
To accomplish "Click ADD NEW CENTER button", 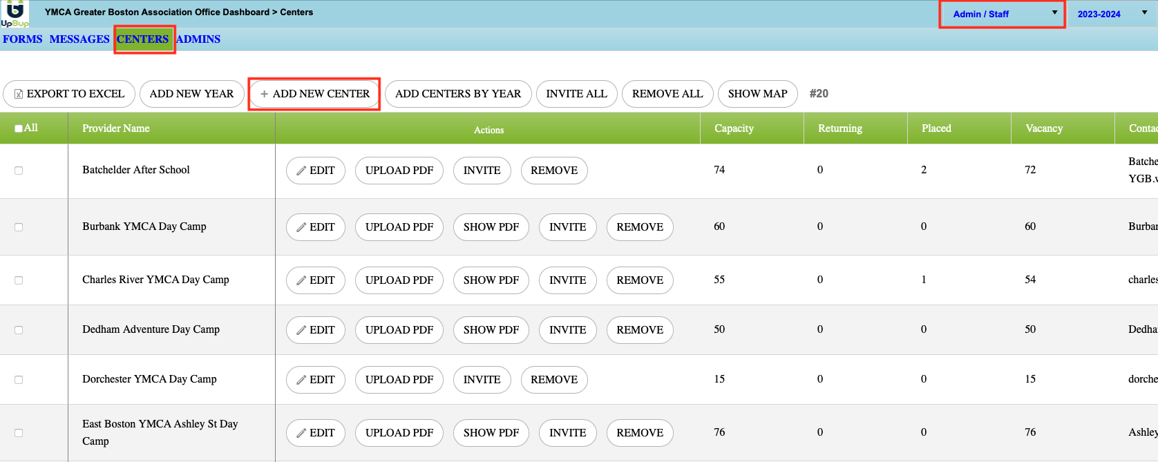I will point(314,94).
